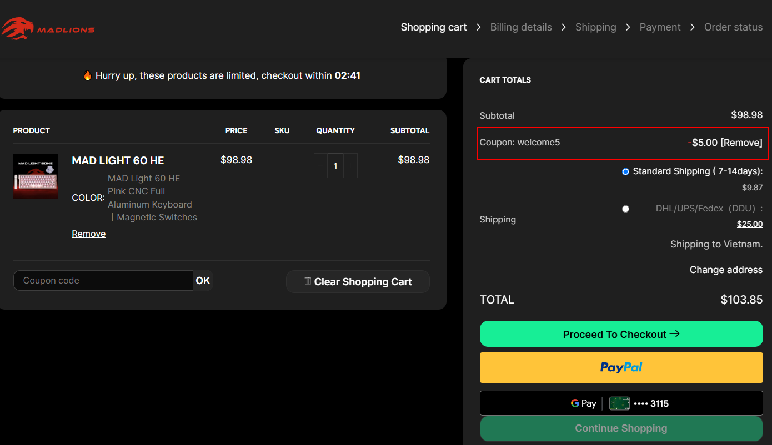Click the Continue Shopping button
The image size is (772, 445).
coord(621,428)
